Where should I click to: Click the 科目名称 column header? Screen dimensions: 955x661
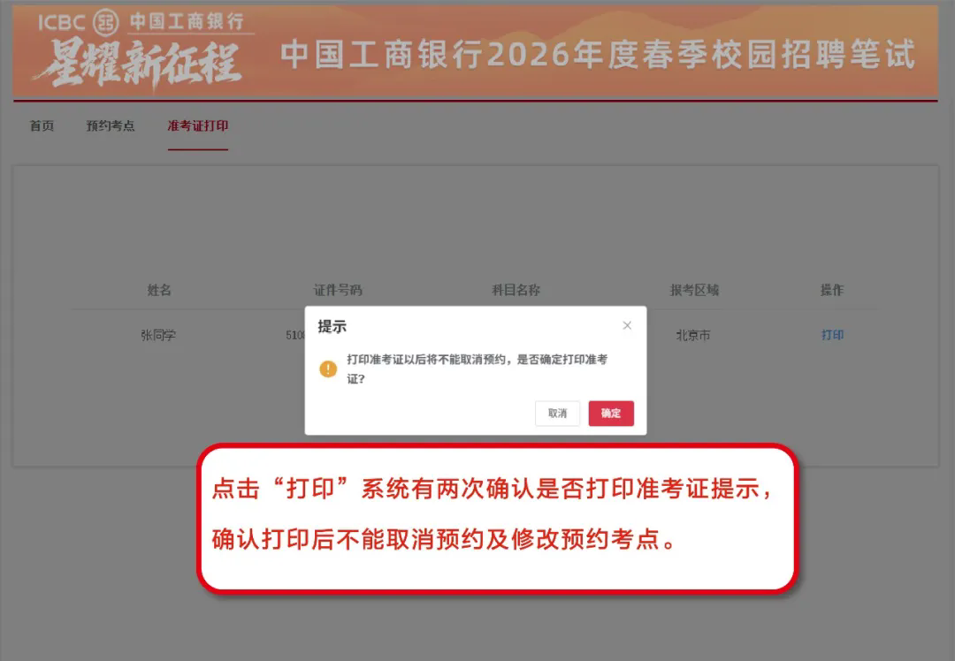[516, 291]
